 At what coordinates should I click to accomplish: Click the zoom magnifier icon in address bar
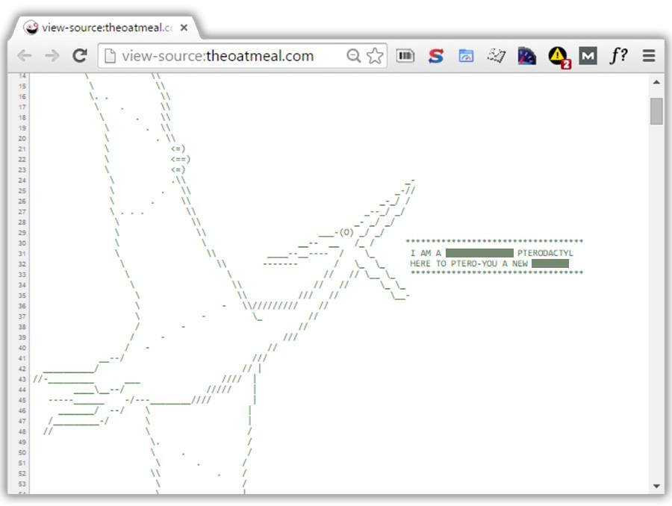click(x=354, y=56)
